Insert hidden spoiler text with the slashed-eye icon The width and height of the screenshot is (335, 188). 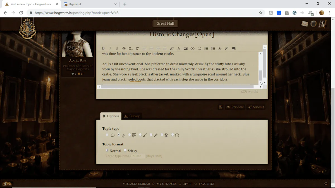pyautogui.click(x=220, y=48)
